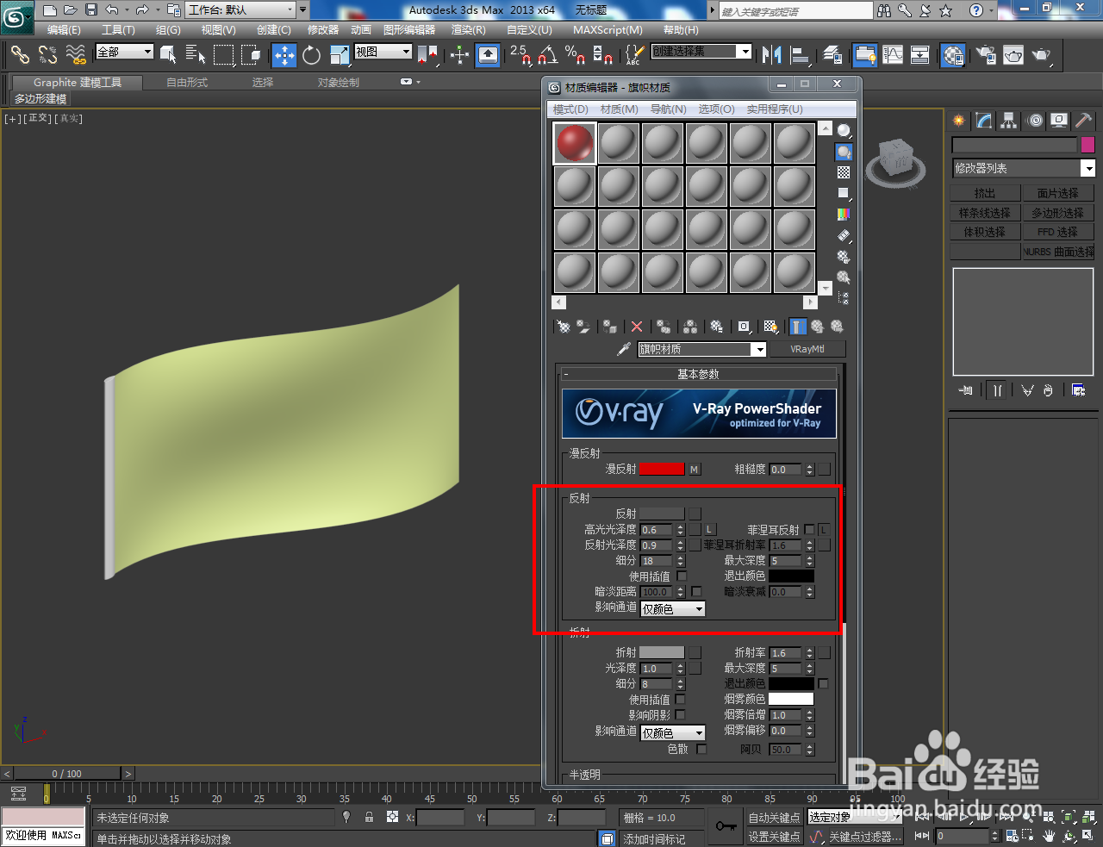Image resolution: width=1103 pixels, height=847 pixels.
Task: Click the Mirror tool icon
Action: coord(771,55)
